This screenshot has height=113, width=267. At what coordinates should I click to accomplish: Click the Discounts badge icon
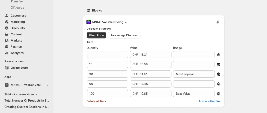[7, 28]
